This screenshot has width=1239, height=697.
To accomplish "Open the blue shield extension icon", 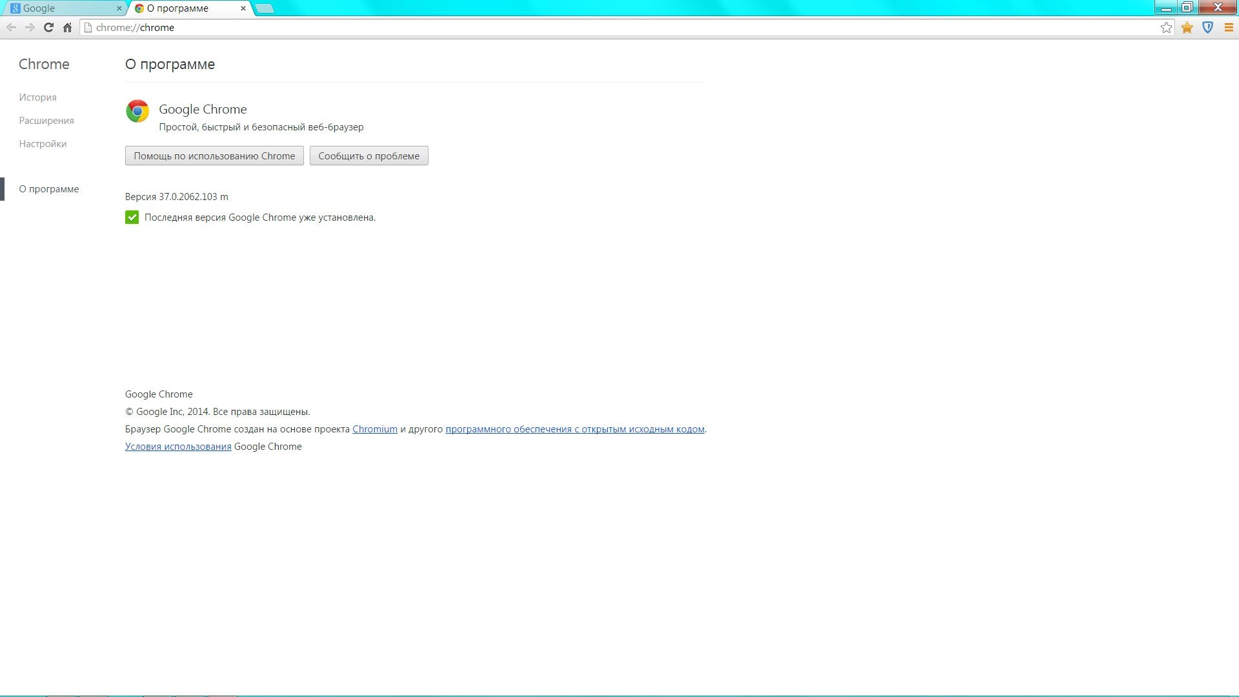I will [1208, 27].
